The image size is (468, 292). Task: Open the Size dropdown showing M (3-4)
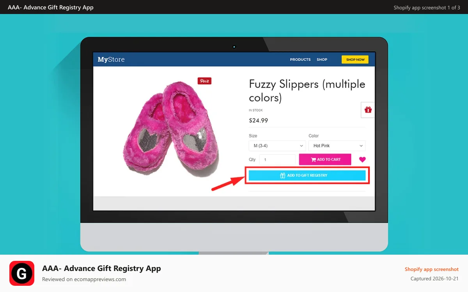277,146
